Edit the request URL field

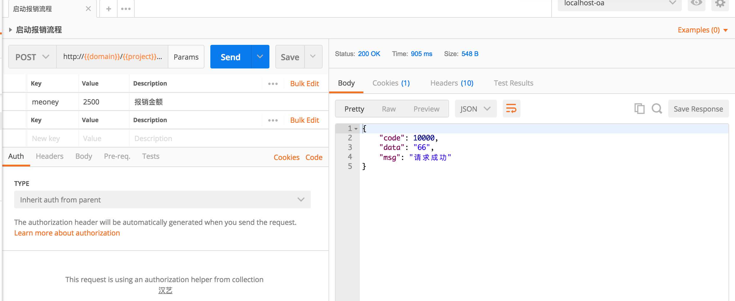coord(112,57)
